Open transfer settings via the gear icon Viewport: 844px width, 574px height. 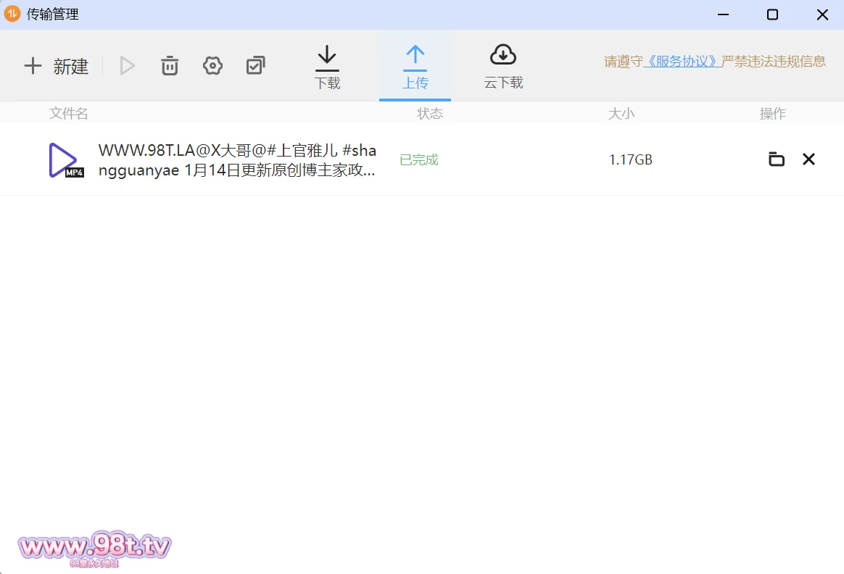212,66
